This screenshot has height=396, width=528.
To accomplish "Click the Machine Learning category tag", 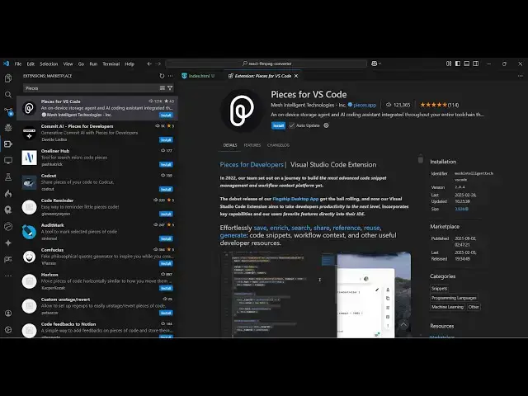I will 447,307.
